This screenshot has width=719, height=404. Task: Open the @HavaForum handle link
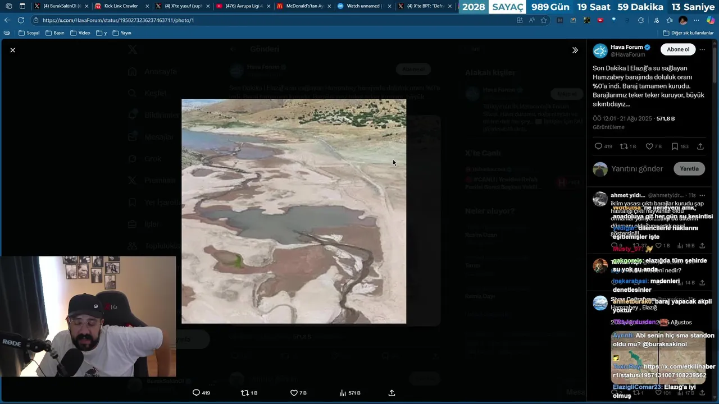(627, 54)
